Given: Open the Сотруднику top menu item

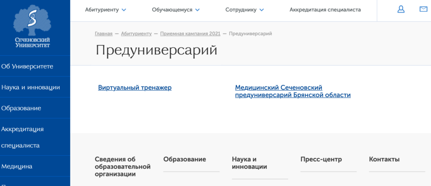Looking at the screenshot, I should pyautogui.click(x=241, y=10).
